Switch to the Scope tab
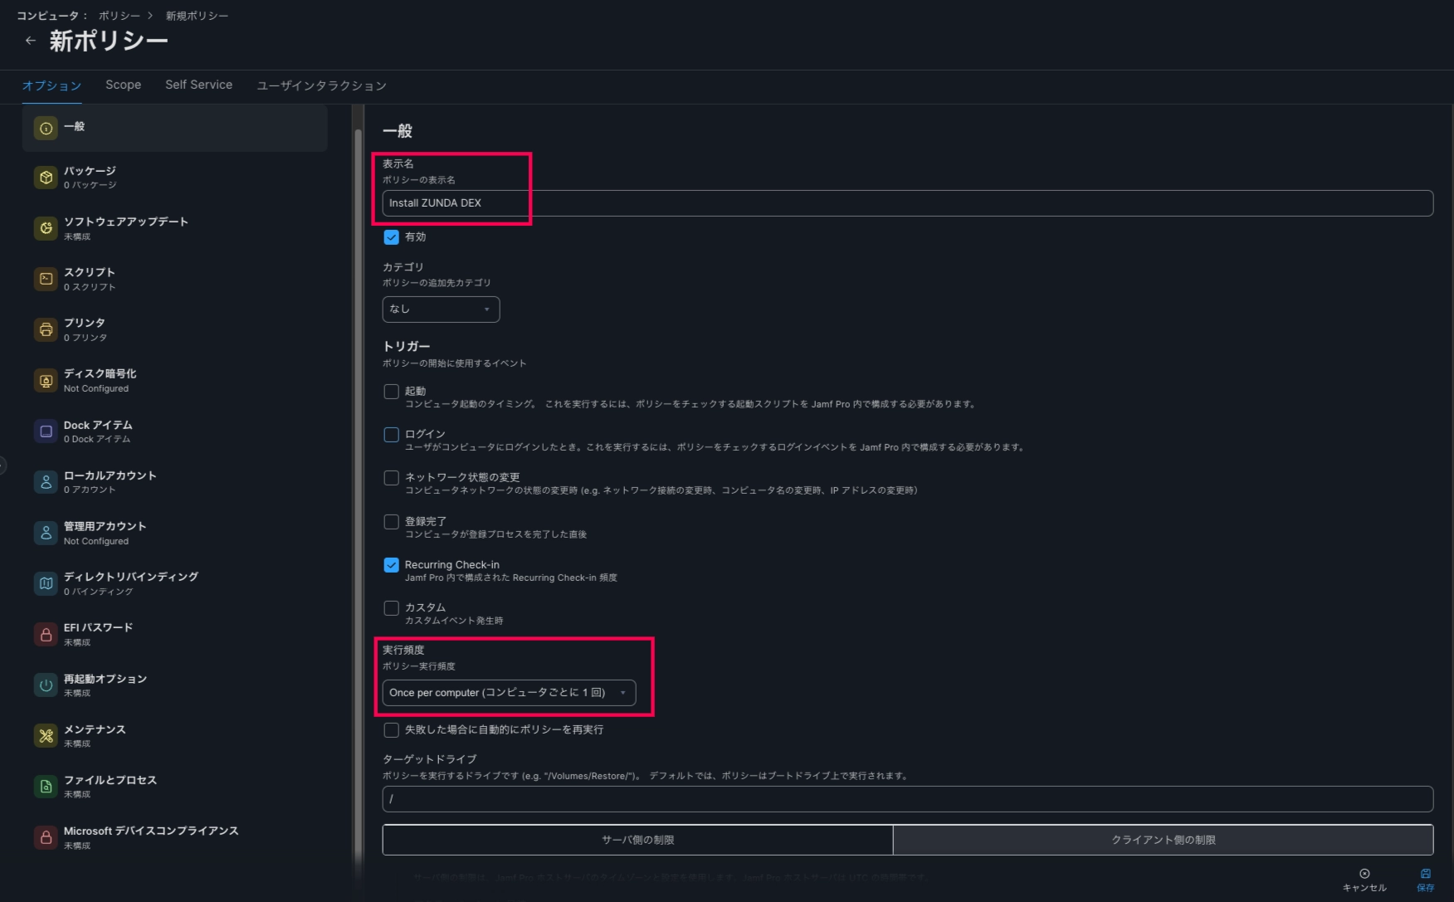The image size is (1454, 902). click(123, 85)
